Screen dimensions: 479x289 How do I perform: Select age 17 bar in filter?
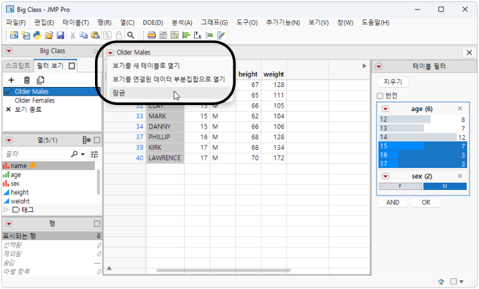coord(423,164)
